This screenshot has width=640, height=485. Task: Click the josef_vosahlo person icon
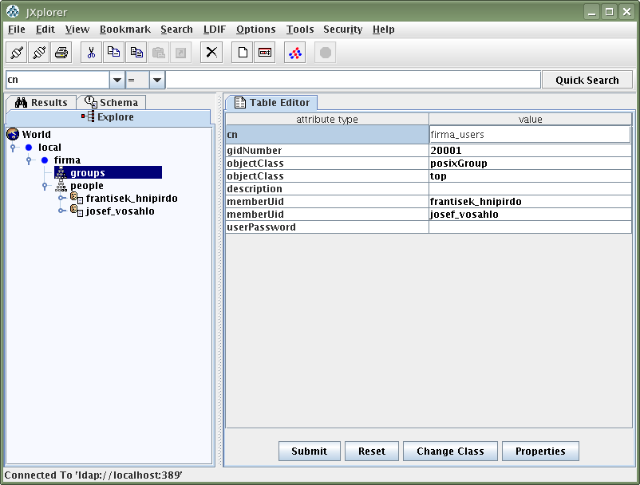[77, 211]
